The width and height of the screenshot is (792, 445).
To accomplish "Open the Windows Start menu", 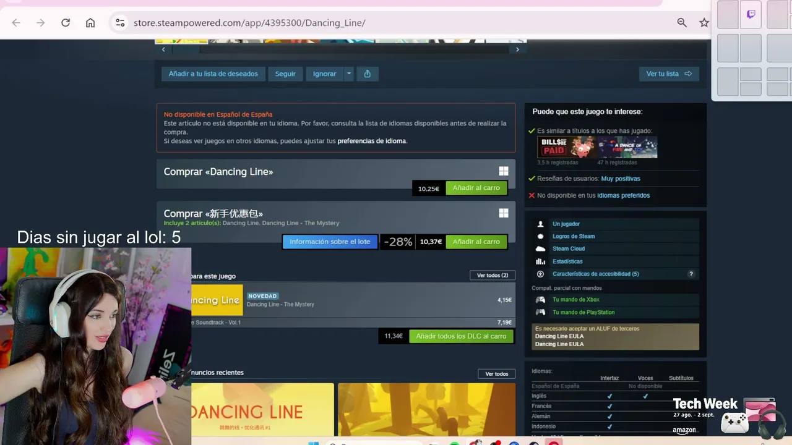I will (313, 443).
